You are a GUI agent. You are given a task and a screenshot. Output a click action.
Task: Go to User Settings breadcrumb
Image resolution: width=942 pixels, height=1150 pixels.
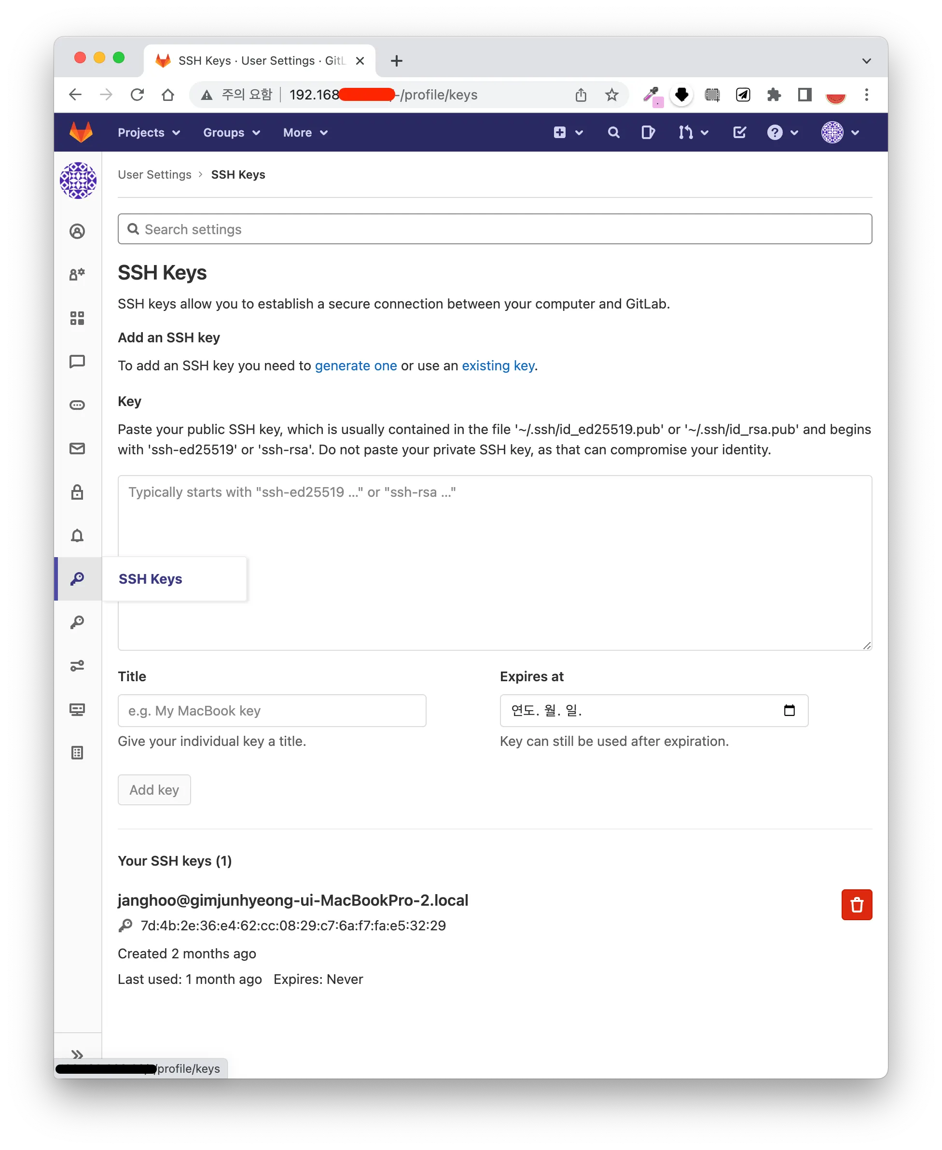pyautogui.click(x=154, y=175)
